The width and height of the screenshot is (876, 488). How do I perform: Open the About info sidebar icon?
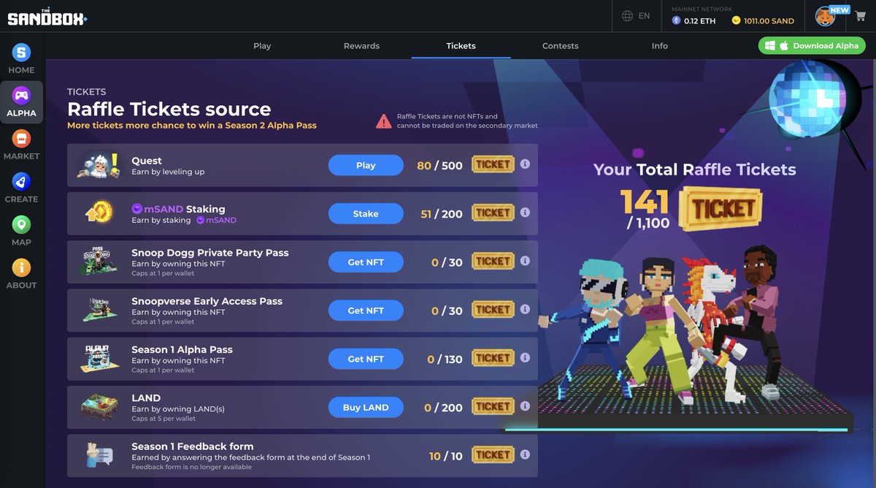(21, 268)
